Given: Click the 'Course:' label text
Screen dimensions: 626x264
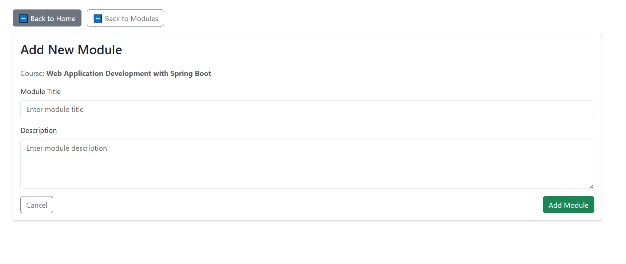Looking at the screenshot, I should click(x=32, y=73).
